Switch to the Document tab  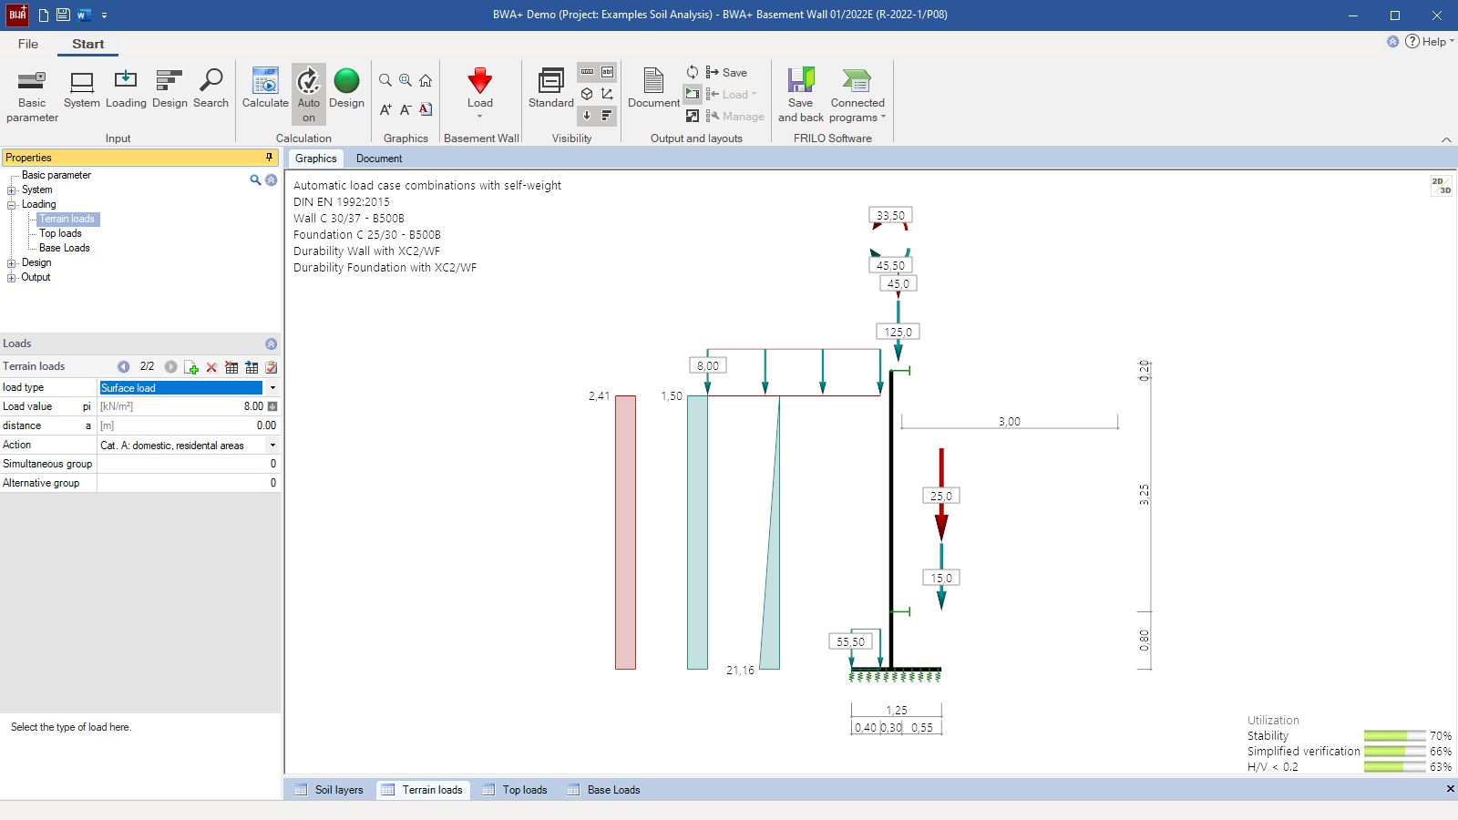click(379, 159)
